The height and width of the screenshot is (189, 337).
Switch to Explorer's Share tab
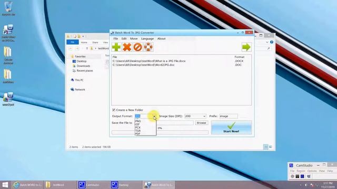pyautogui.click(x=95, y=43)
